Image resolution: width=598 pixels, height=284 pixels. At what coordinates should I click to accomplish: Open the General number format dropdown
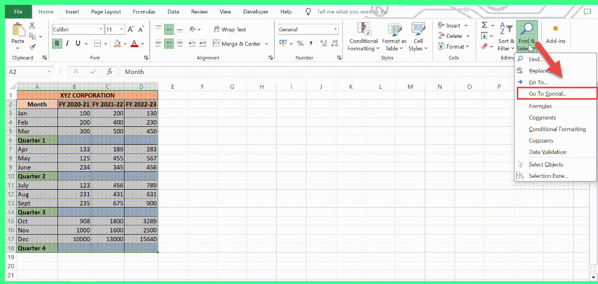tap(336, 29)
